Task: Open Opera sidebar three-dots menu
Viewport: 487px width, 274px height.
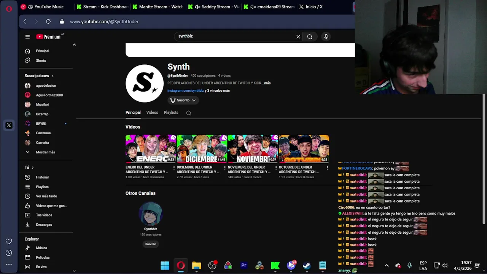Action: tap(9, 264)
